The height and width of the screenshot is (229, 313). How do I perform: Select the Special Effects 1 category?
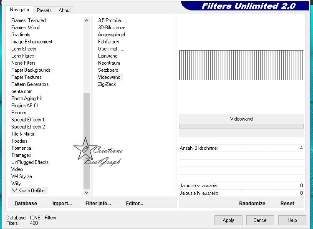click(x=28, y=120)
